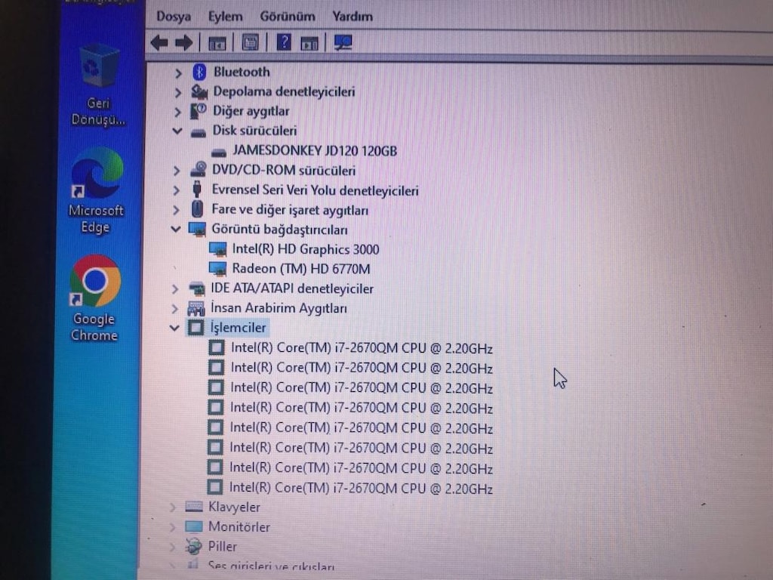
Task: Select the Piller battery icon
Action: pos(193,546)
